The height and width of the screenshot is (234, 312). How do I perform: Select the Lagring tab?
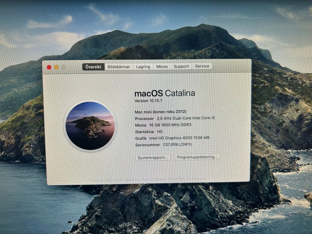[x=143, y=67]
